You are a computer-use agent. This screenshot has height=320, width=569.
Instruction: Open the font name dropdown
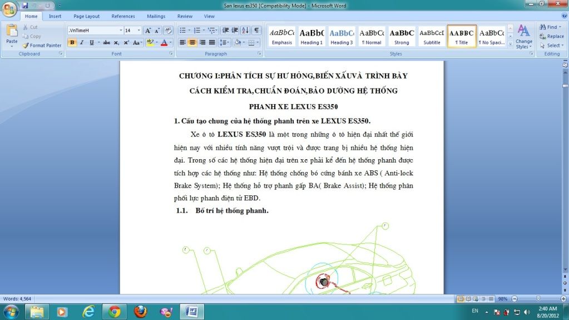click(121, 31)
